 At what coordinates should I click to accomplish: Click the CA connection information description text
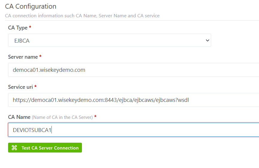(82, 15)
